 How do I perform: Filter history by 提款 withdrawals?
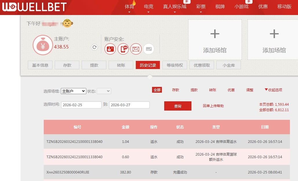click(194, 90)
